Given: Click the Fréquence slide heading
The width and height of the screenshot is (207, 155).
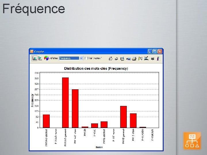Looking at the screenshot, I should (x=34, y=9).
